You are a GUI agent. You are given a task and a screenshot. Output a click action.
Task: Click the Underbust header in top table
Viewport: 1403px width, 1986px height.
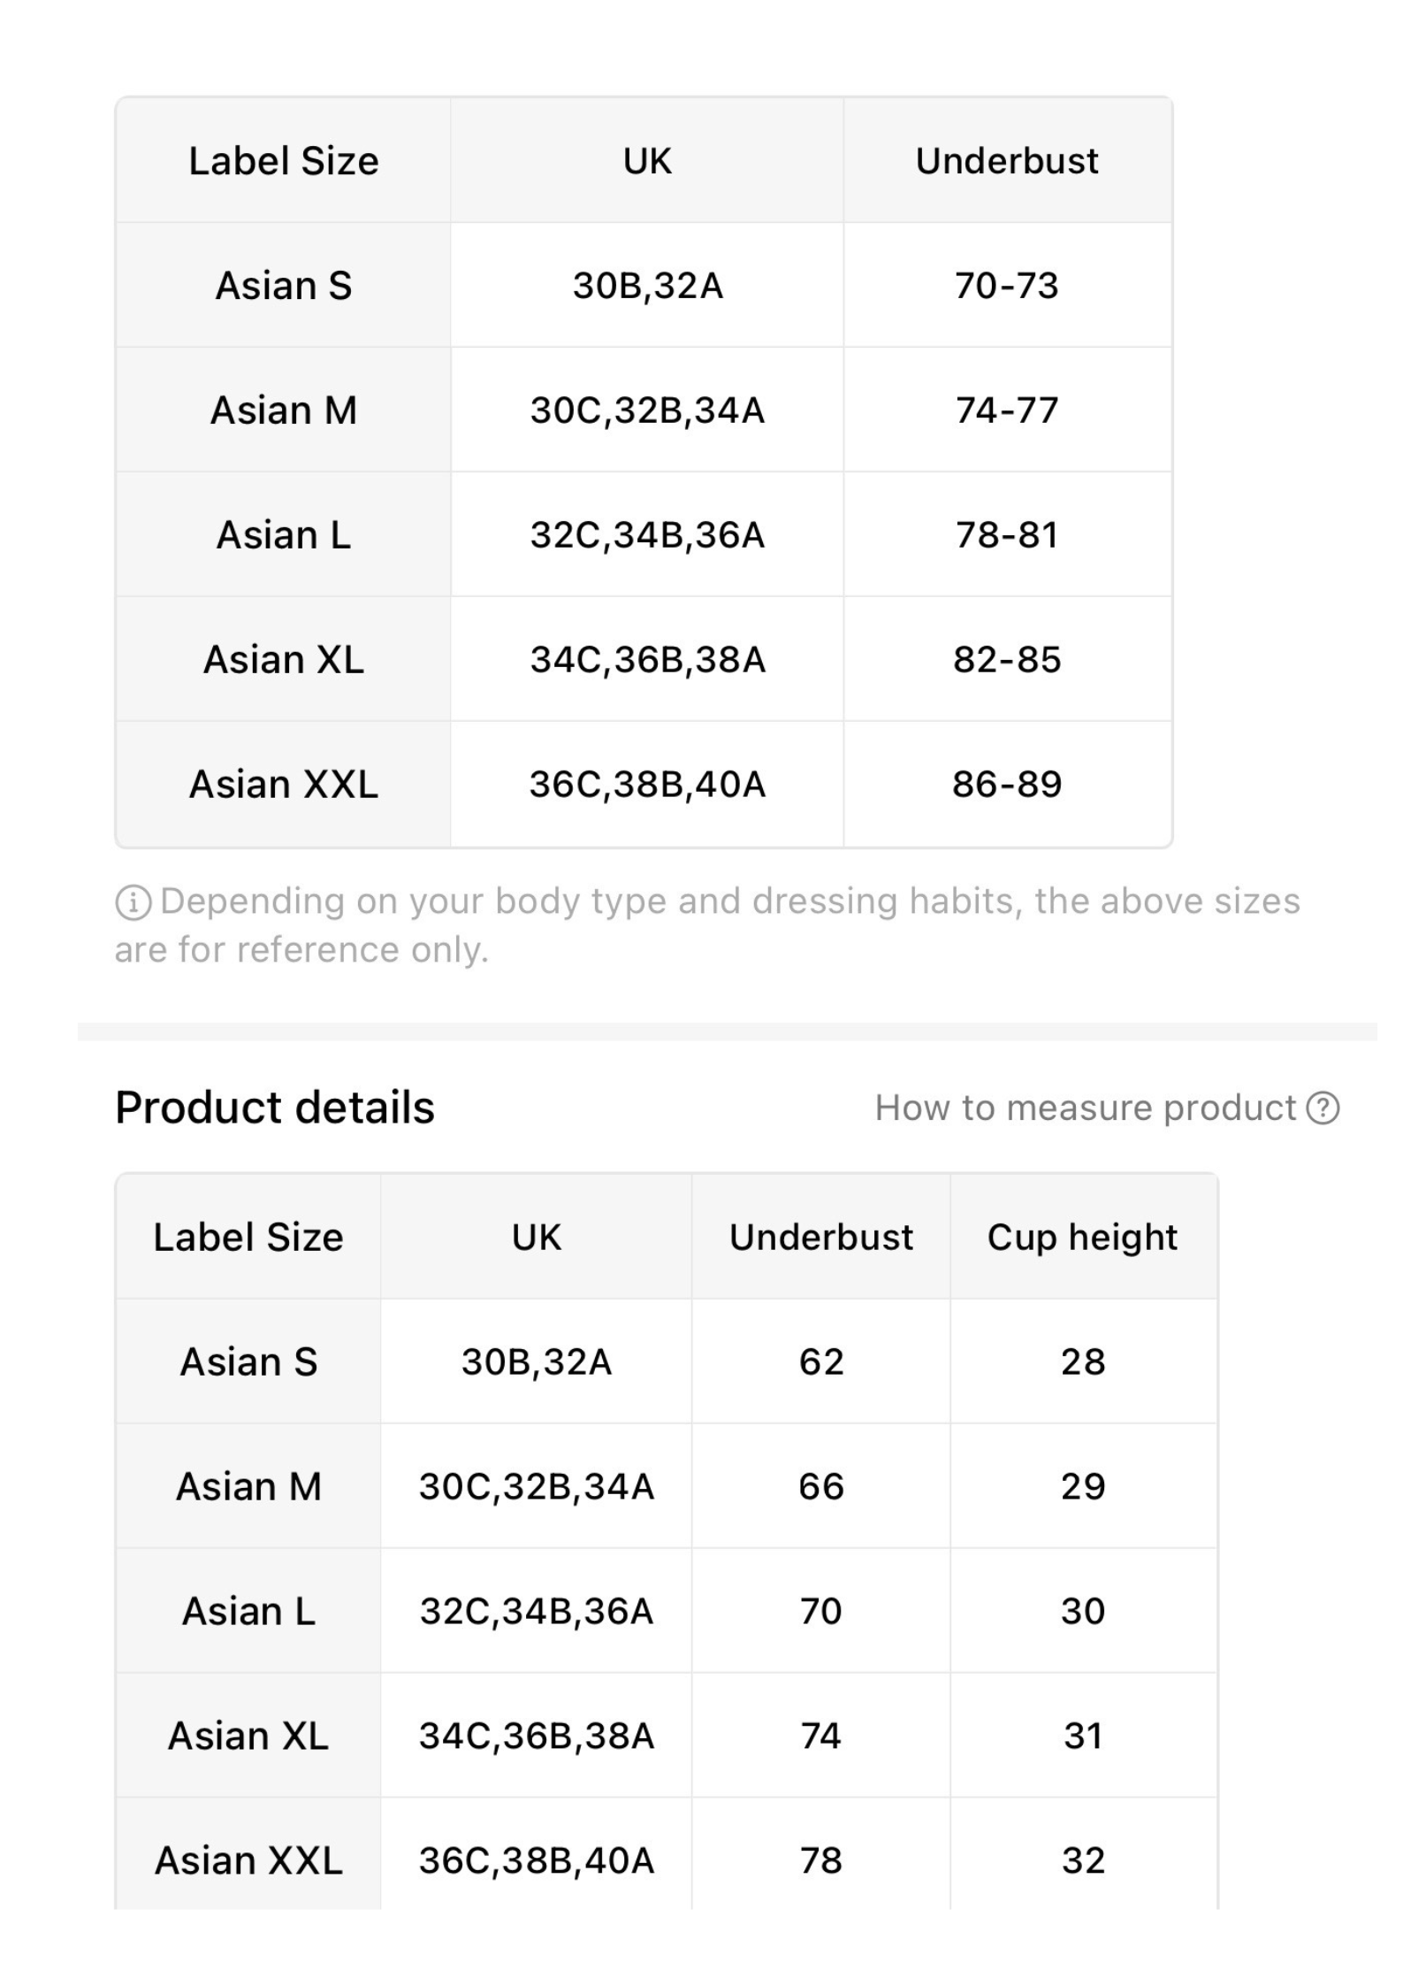(1007, 161)
